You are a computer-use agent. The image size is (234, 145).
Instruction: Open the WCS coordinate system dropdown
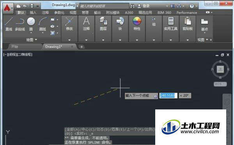pos(220,84)
